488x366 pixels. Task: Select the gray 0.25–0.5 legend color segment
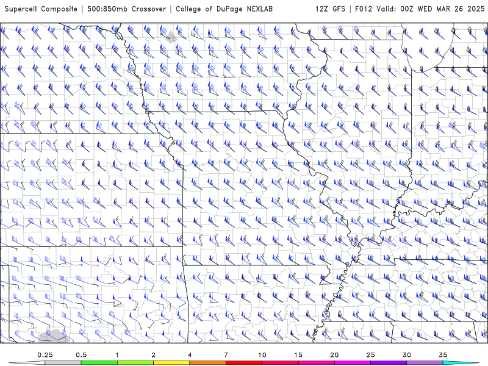coord(63,363)
